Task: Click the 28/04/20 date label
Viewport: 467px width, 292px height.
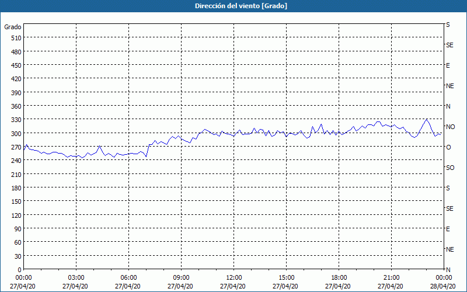Action: pyautogui.click(x=443, y=286)
